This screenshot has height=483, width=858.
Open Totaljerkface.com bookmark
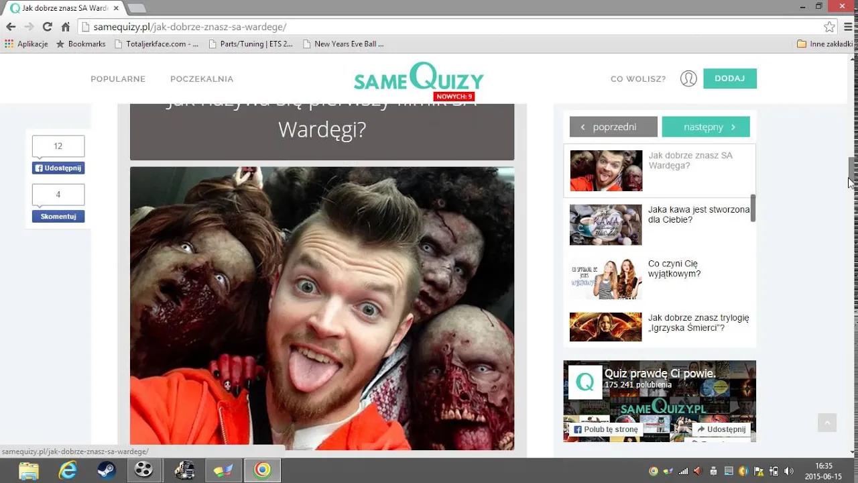(x=156, y=44)
